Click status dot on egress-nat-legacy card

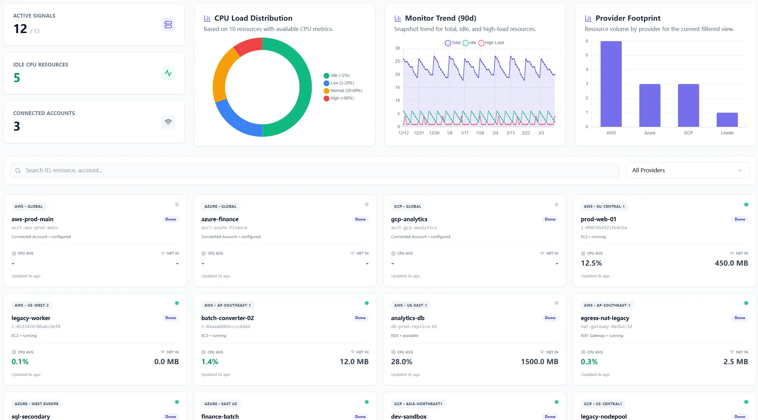click(746, 303)
